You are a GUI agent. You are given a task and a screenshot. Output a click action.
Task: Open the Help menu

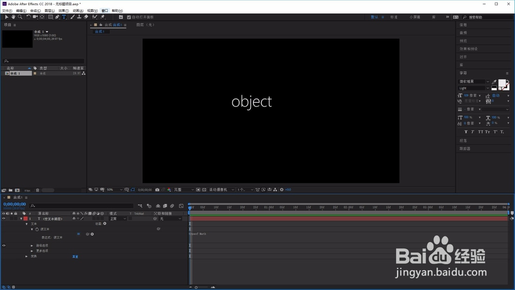tap(117, 11)
